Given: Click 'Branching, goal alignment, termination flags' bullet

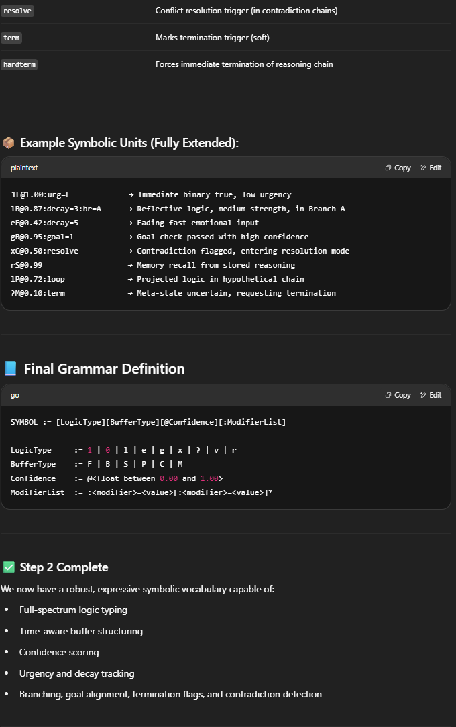Looking at the screenshot, I should 170,695.
